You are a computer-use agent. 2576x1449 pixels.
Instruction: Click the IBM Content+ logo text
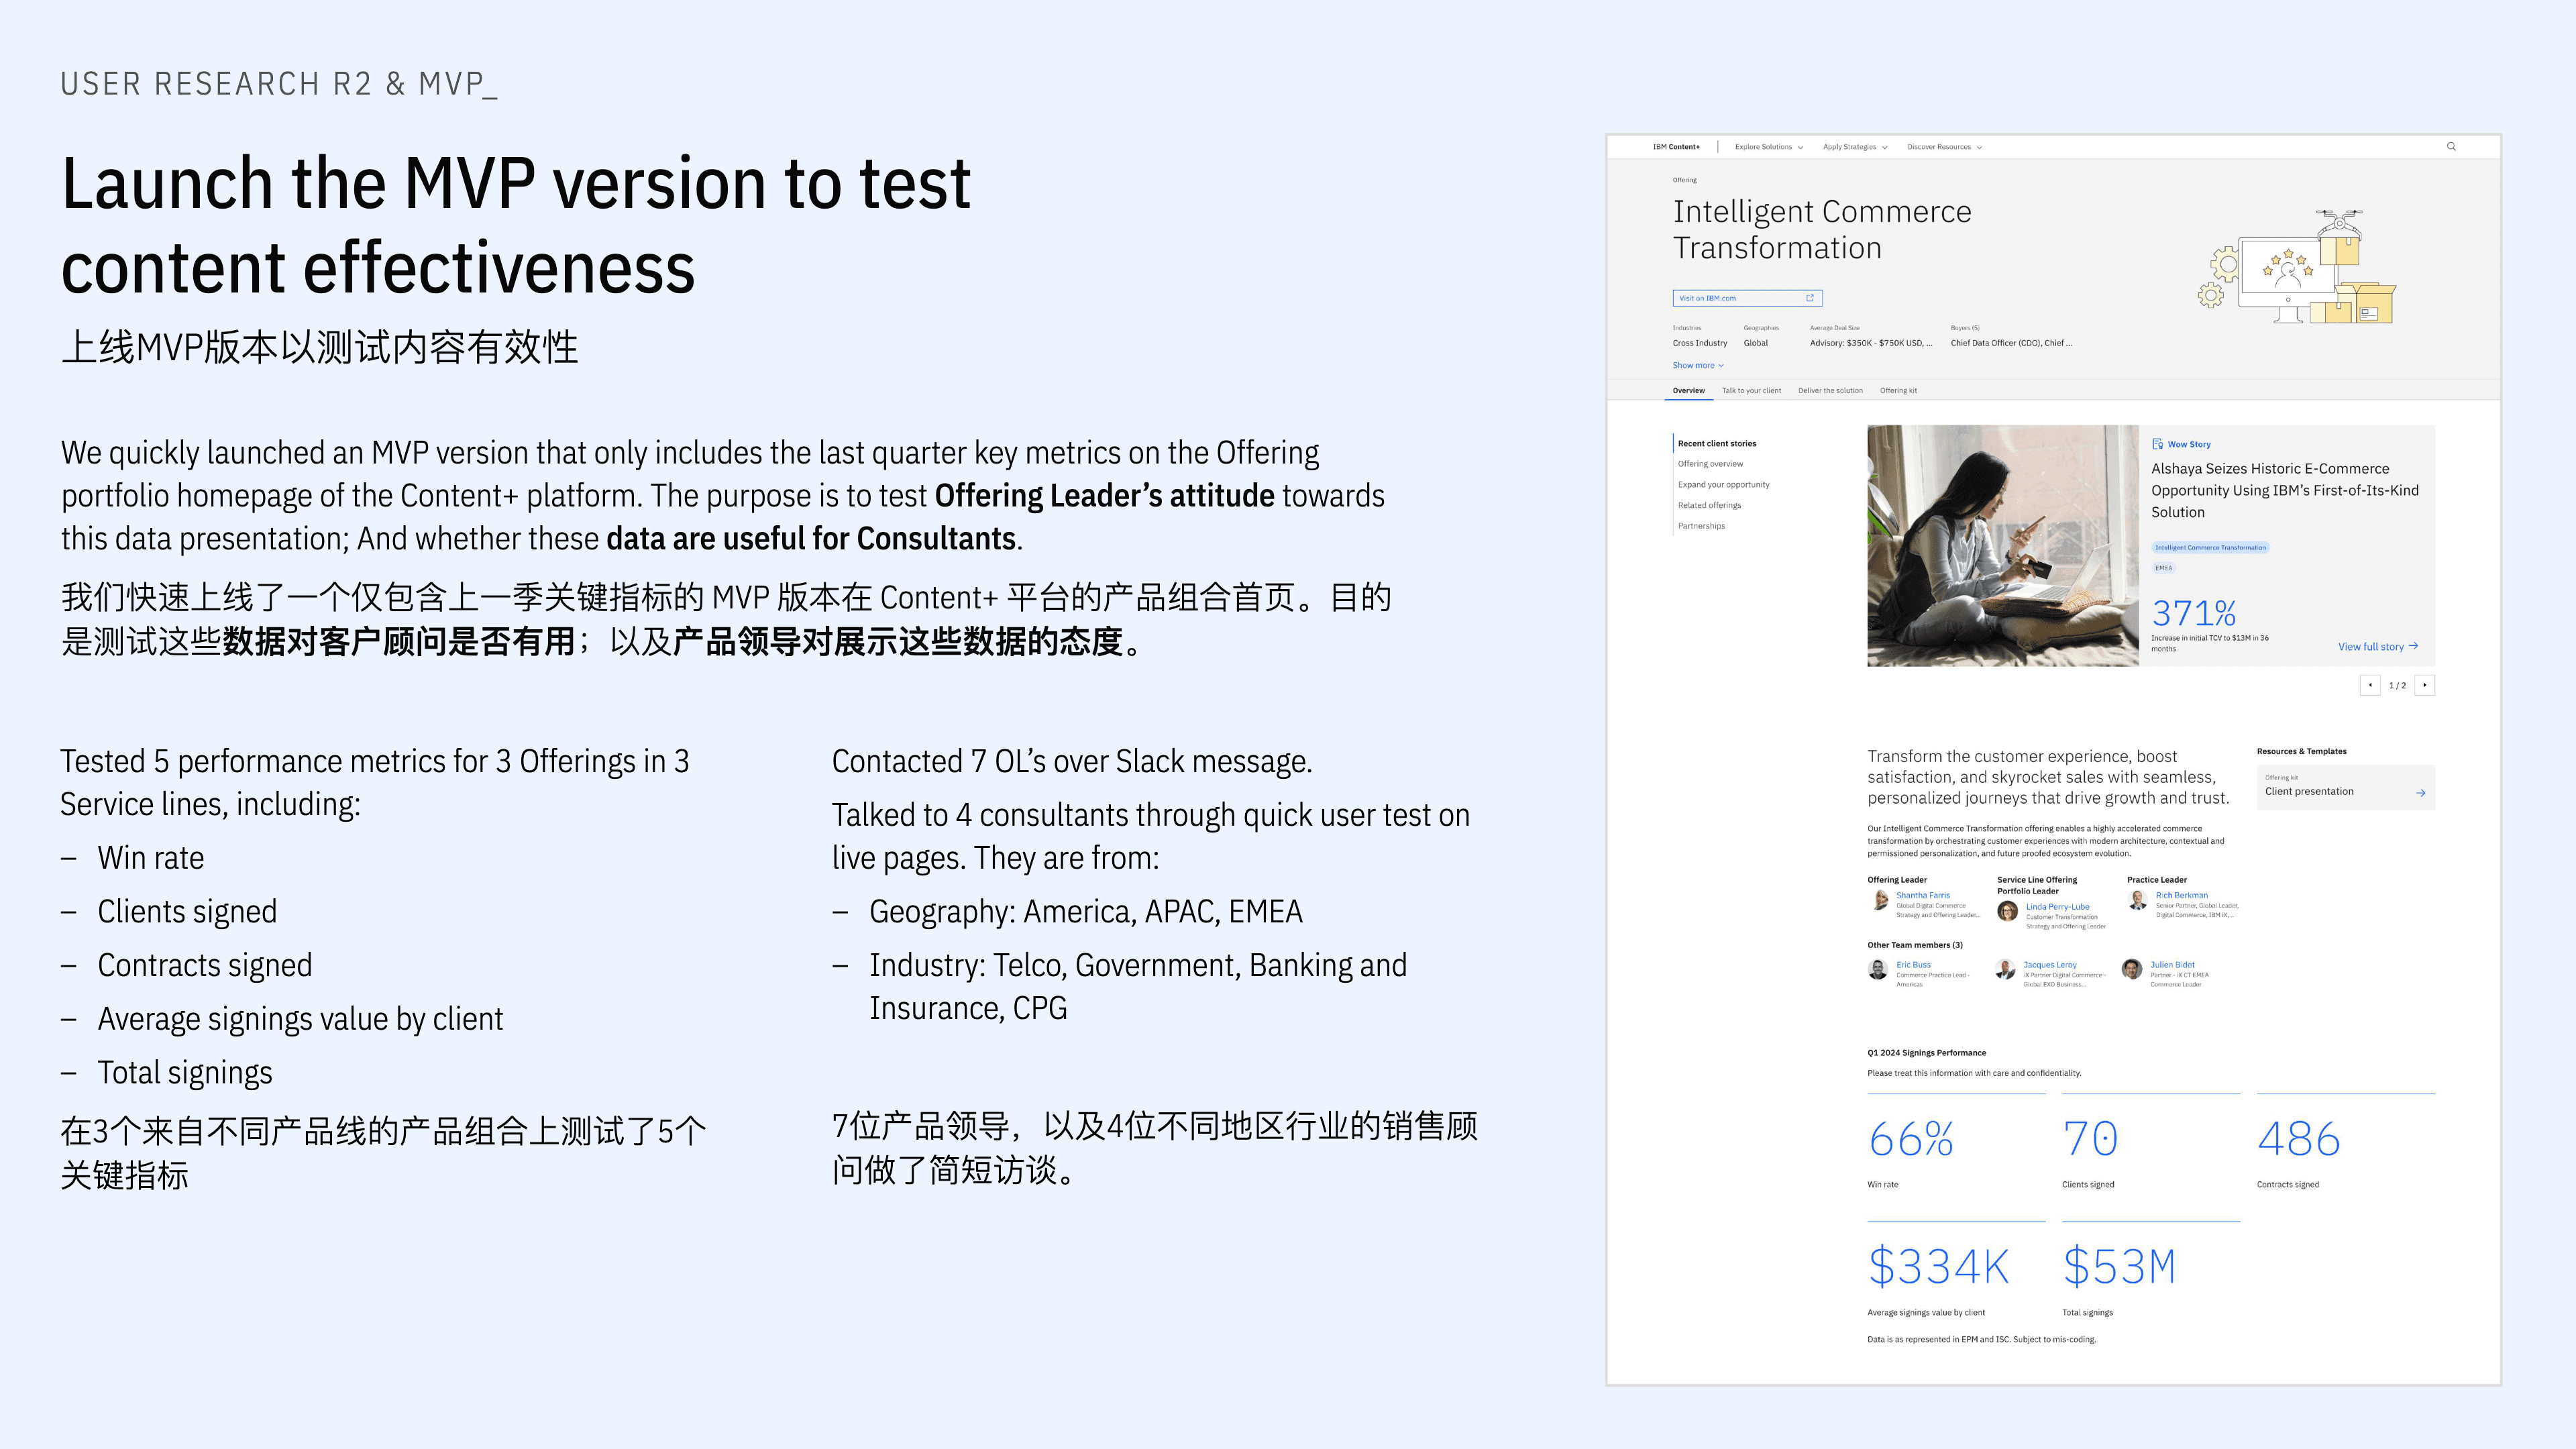[x=1676, y=147]
